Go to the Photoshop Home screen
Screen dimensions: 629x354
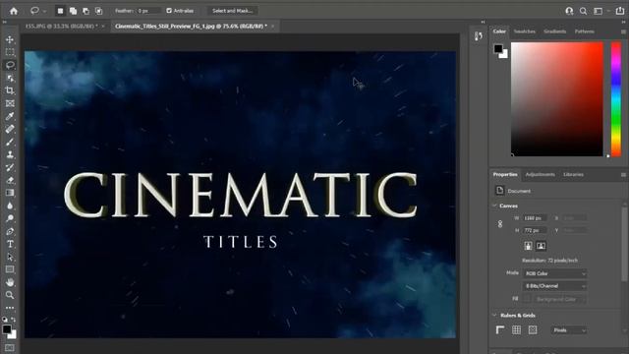pos(14,11)
